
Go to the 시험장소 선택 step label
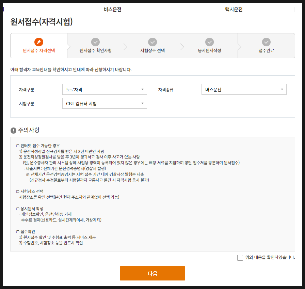pyautogui.click(x=152, y=51)
